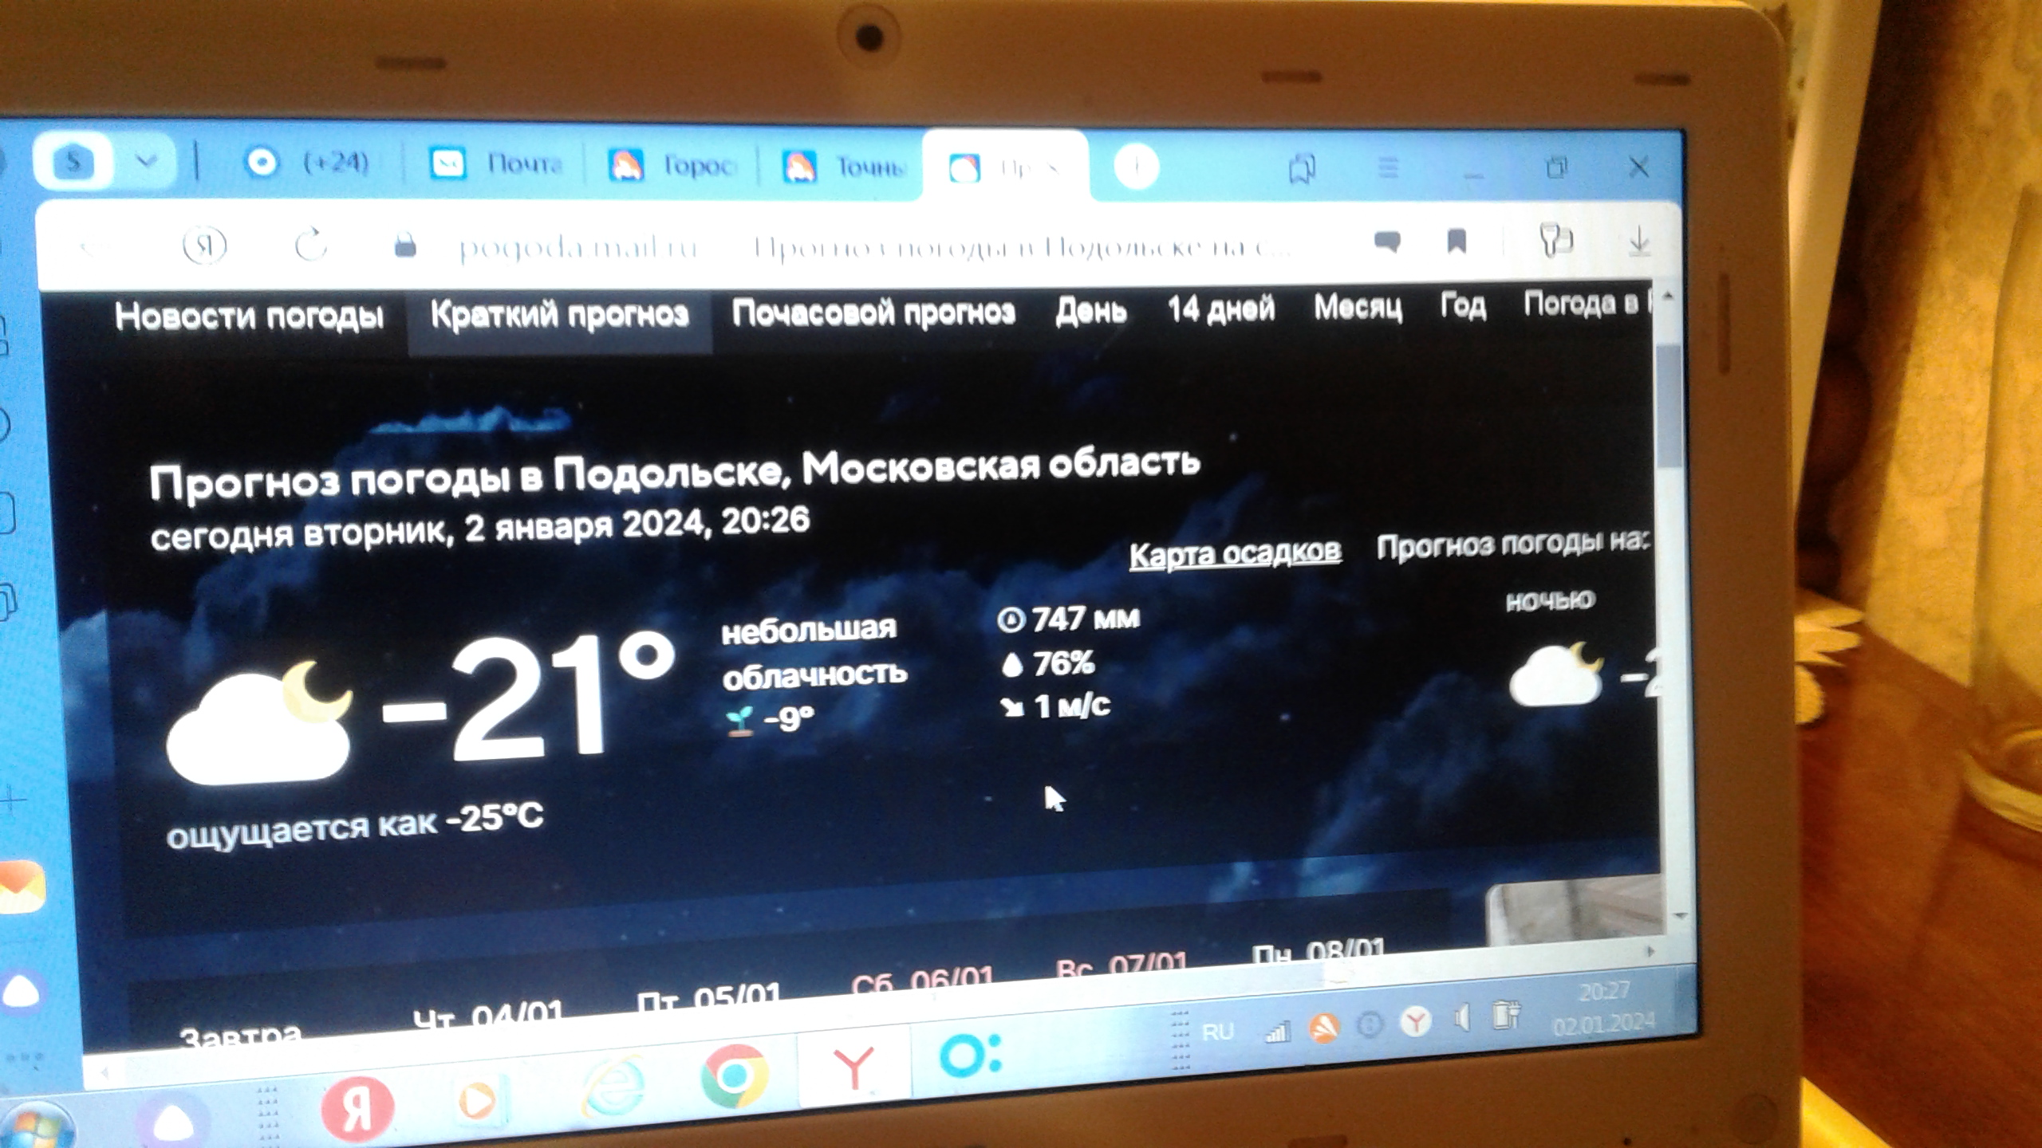Viewport: 2042px width, 1148px height.
Task: Click the active Yandex Browser taskbar button
Action: click(853, 1067)
